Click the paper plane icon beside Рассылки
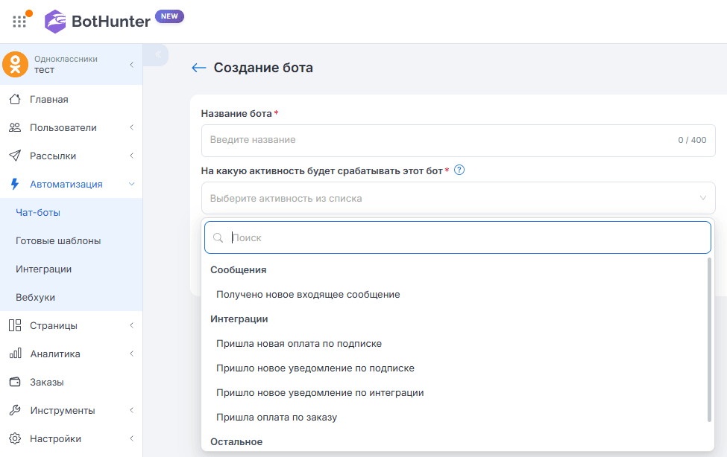 [x=15, y=156]
